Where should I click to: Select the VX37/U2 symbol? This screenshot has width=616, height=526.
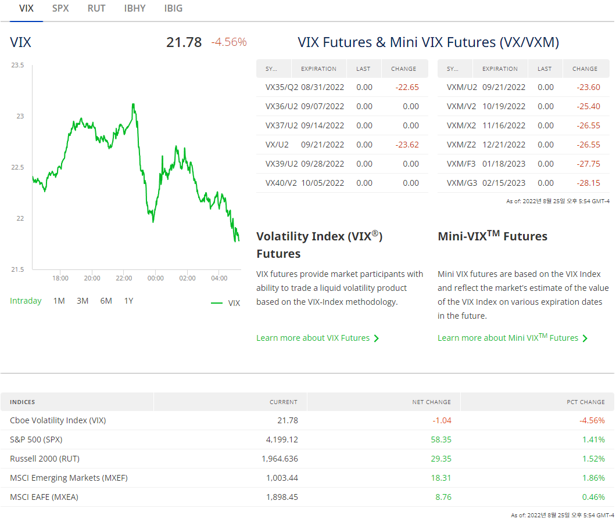pyautogui.click(x=282, y=125)
